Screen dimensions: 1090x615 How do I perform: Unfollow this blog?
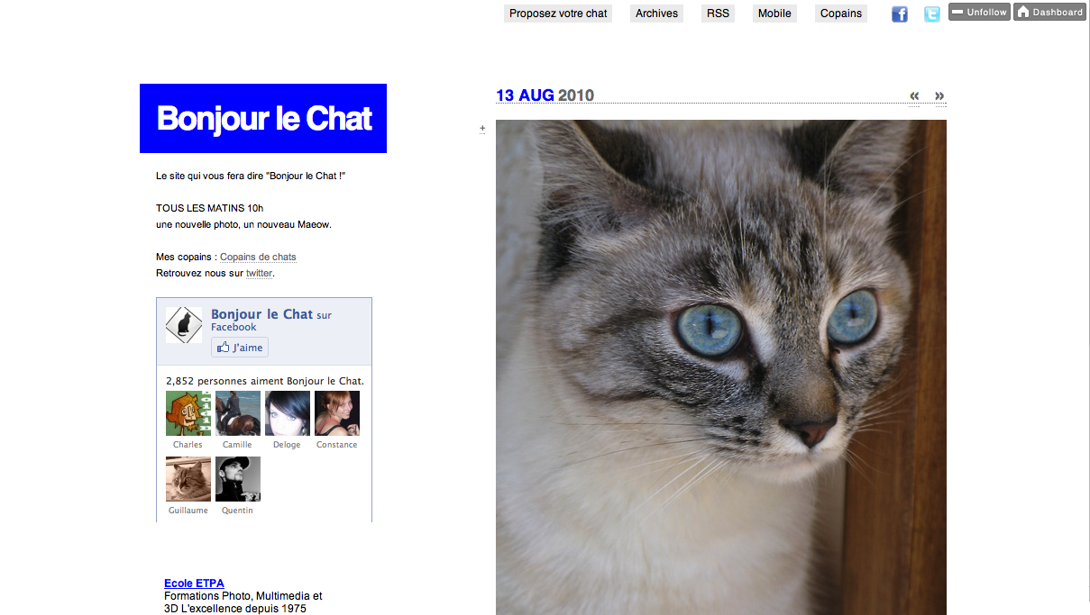[979, 12]
